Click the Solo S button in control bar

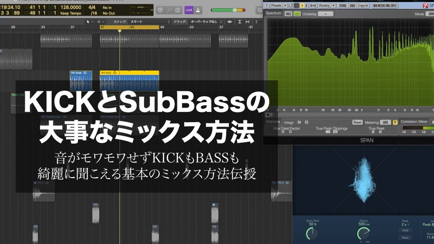click(x=178, y=10)
